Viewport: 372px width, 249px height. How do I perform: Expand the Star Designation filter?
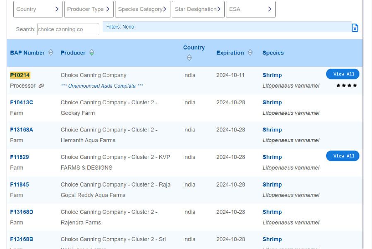click(198, 9)
